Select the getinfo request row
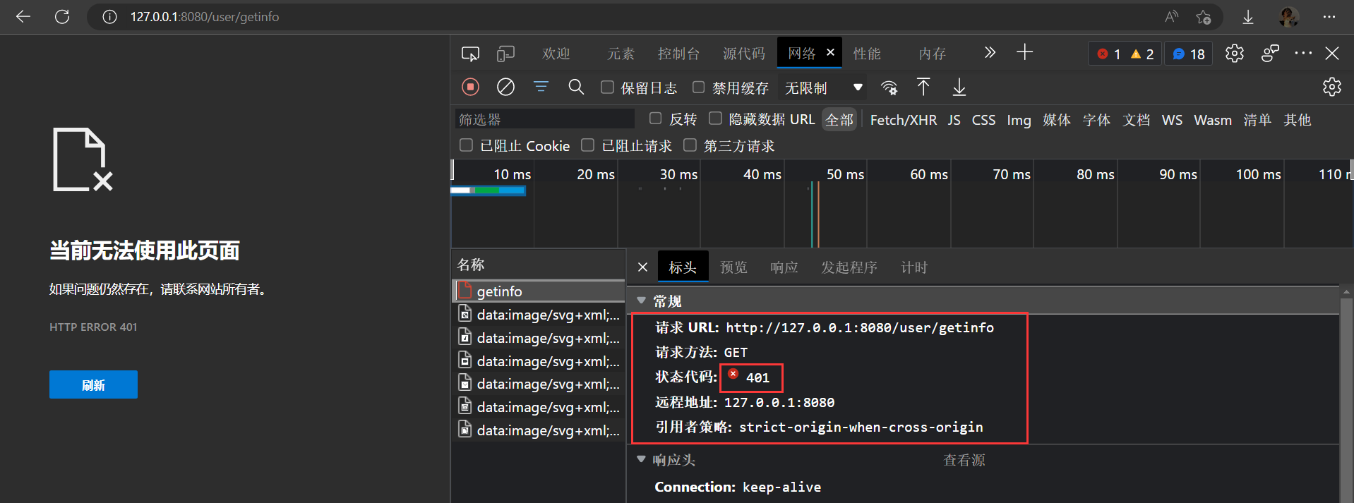1354x503 pixels. tap(538, 291)
